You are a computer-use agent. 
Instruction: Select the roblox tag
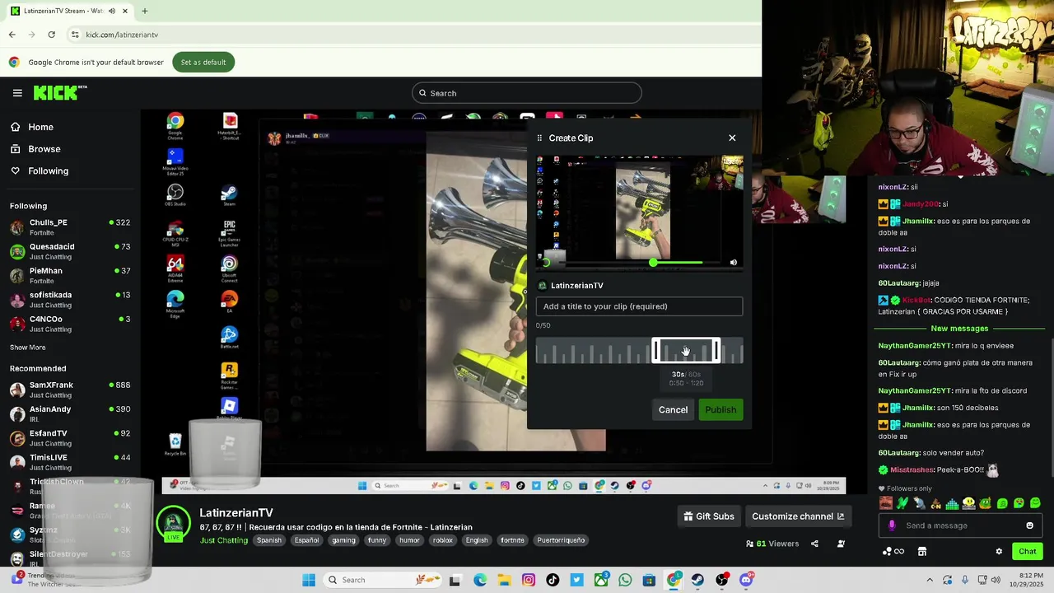443,540
